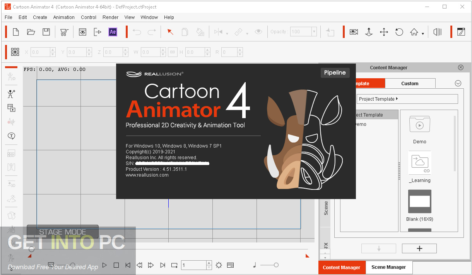Open the flip dropdown arrow in the toolbar
Screen dimensions: 472x275
pyautogui.click(x=227, y=34)
